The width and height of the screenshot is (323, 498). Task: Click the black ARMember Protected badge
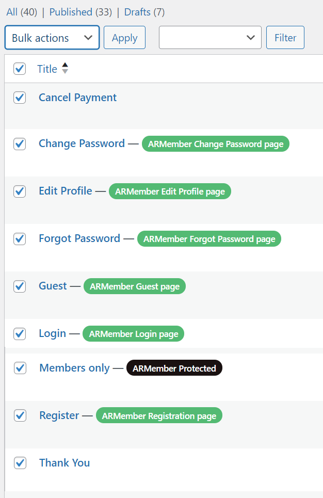tap(174, 368)
